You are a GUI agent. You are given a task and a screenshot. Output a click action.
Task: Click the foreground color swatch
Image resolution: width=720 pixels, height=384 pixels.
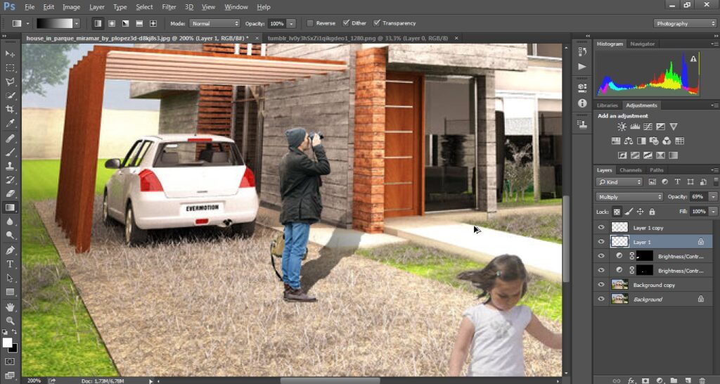8,343
